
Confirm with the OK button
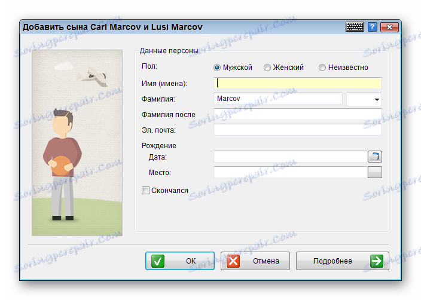coord(180,261)
